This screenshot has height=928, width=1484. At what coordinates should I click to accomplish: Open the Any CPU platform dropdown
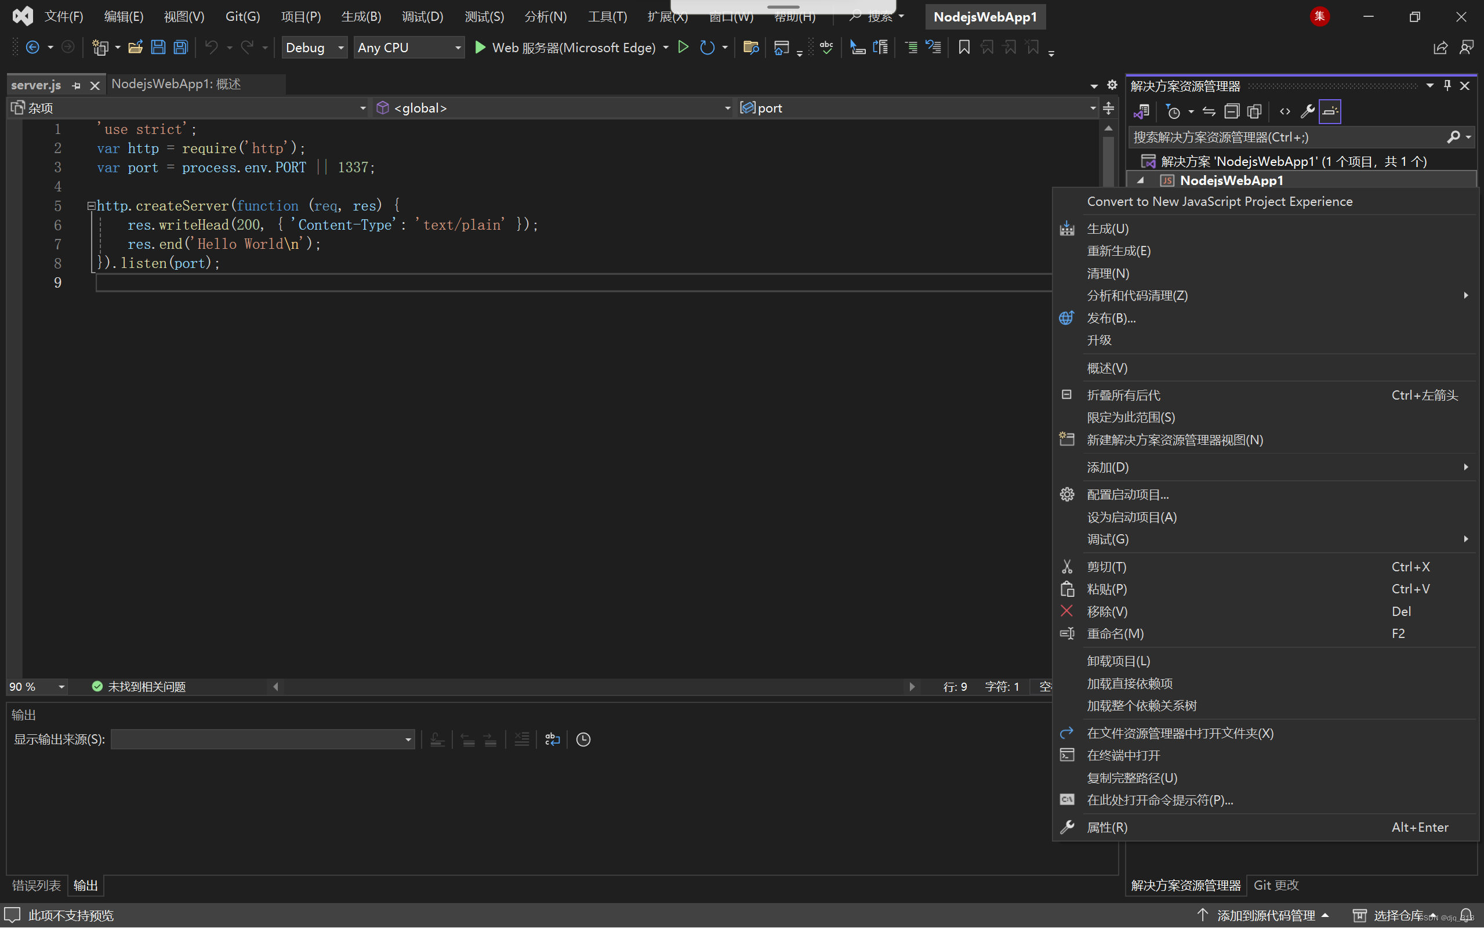[x=409, y=47]
